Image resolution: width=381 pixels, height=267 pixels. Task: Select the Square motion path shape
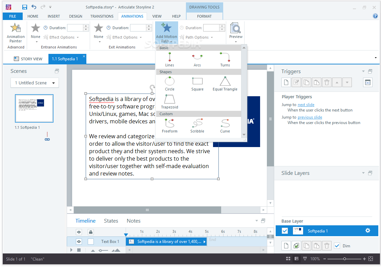[x=197, y=84]
